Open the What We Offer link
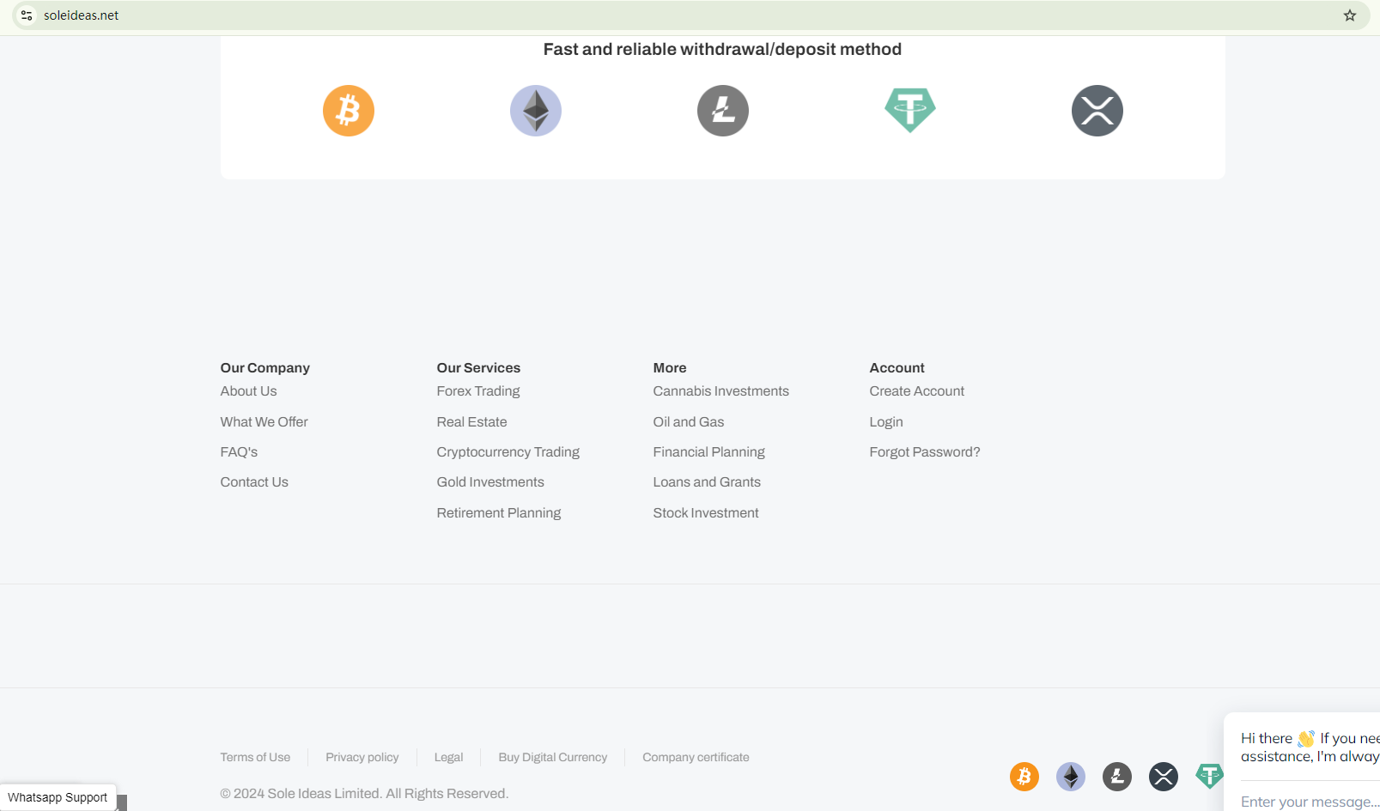The height and width of the screenshot is (811, 1380). (x=264, y=422)
